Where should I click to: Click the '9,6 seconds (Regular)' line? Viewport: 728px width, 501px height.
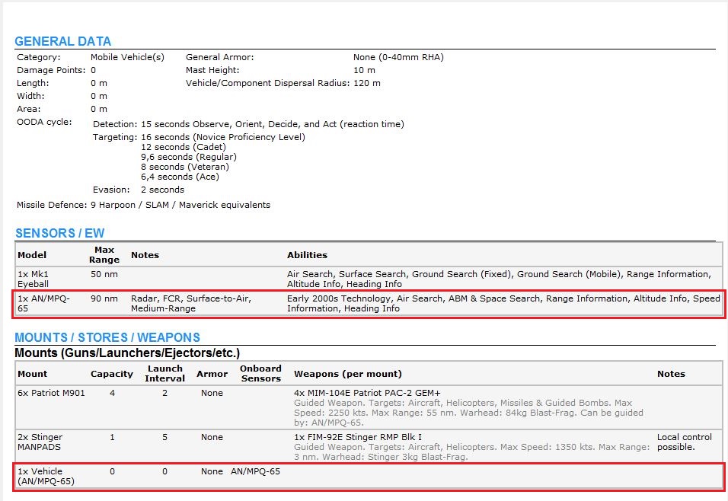coord(189,157)
